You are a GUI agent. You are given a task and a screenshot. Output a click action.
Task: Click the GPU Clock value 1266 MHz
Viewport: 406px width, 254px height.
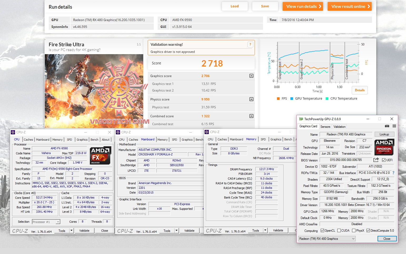click(x=328, y=211)
